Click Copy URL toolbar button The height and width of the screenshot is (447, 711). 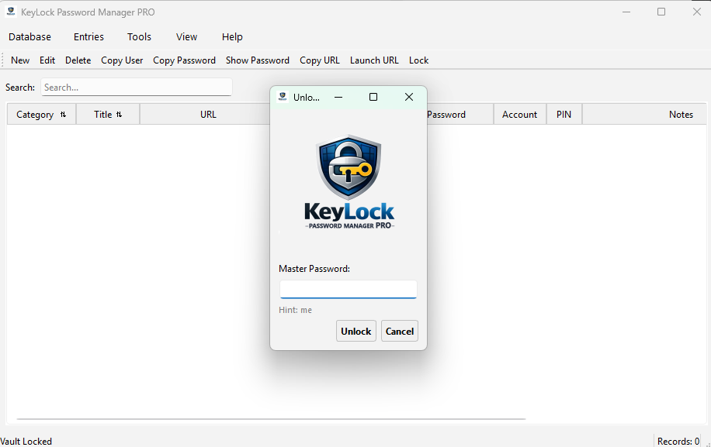point(320,60)
